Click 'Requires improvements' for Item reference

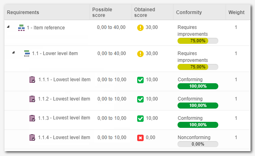point(192,31)
